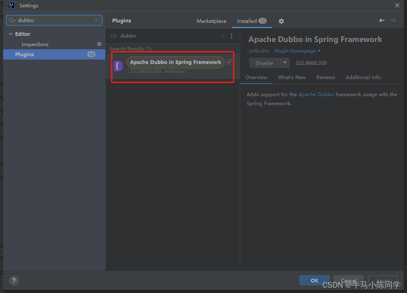This screenshot has height=293, width=407.
Task: Click the Apache Dubbo plugin logo
Action: pyautogui.click(x=118, y=66)
